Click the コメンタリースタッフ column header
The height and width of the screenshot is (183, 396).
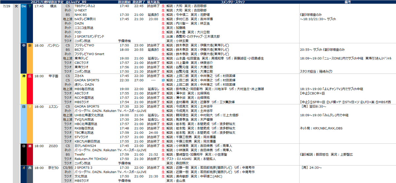click(232, 2)
